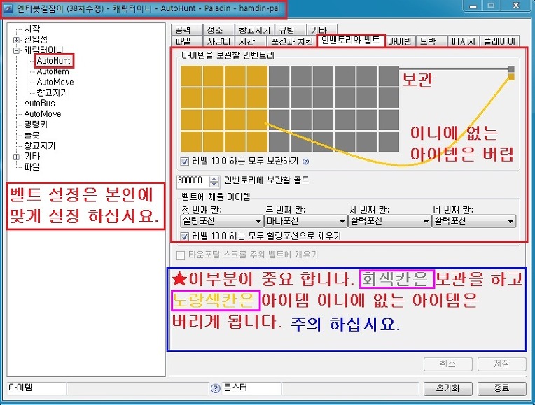Image resolution: width=535 pixels, height=405 pixels.
Task: Open the 두 번째 칸 마나포션 dropdown
Action: 306,221
